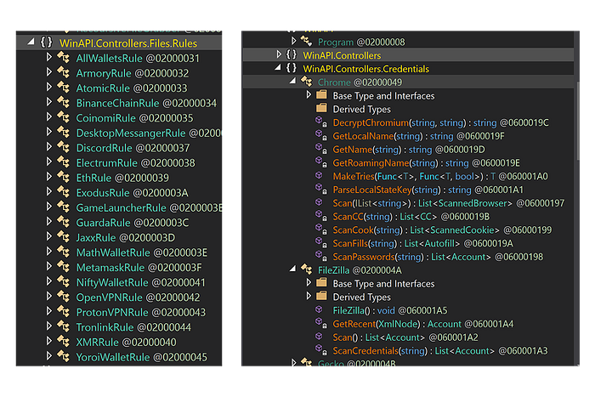
Task: Click the class icon beside YoroiWalletRule
Action: [x=64, y=356]
